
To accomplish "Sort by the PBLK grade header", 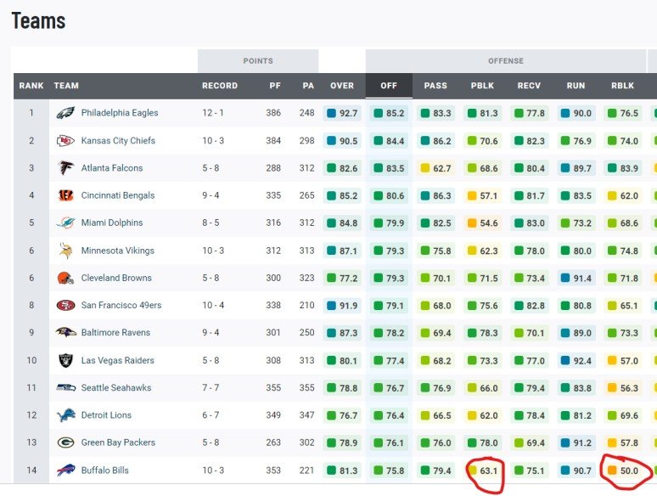I will 482,86.
